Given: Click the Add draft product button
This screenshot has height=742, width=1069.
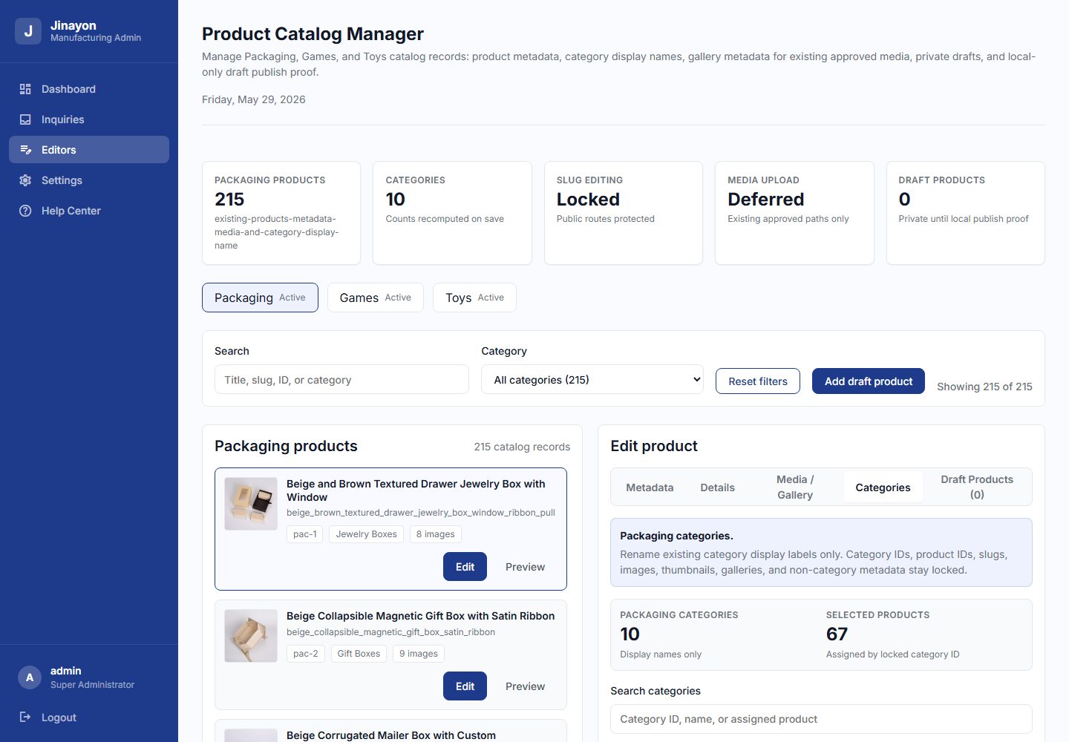Looking at the screenshot, I should [869, 381].
